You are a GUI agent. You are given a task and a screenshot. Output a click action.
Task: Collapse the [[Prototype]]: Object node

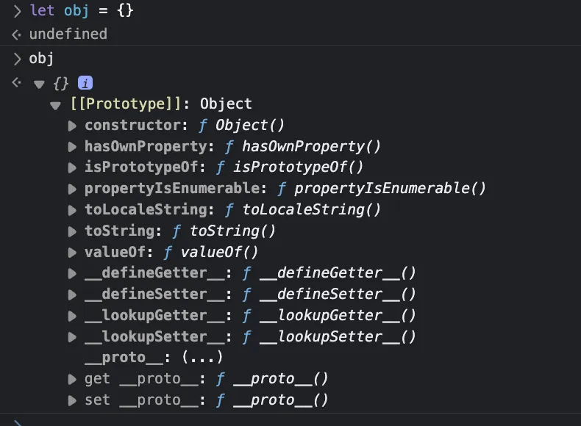[55, 106]
